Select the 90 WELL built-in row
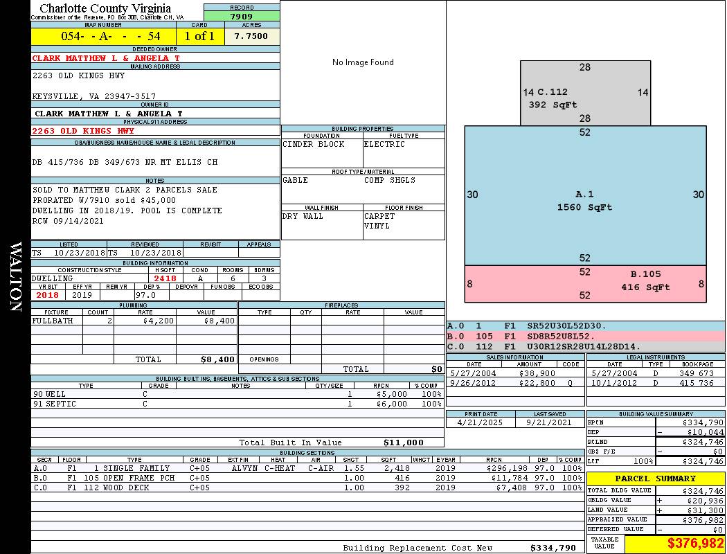The height and width of the screenshot is (554, 727). (x=237, y=394)
